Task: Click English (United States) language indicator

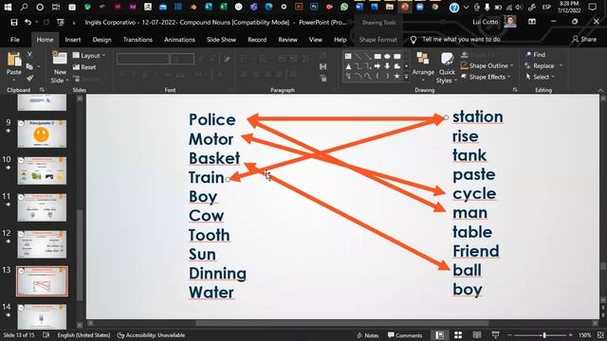Action: (83, 335)
